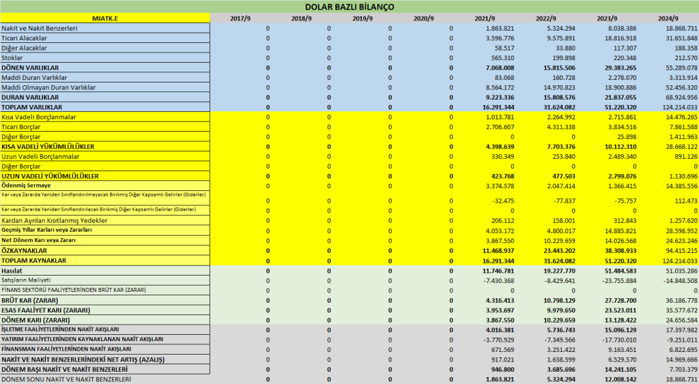Screen dimensions: 699x384
Task: Click the Hasılat row label
Action: (12, 271)
